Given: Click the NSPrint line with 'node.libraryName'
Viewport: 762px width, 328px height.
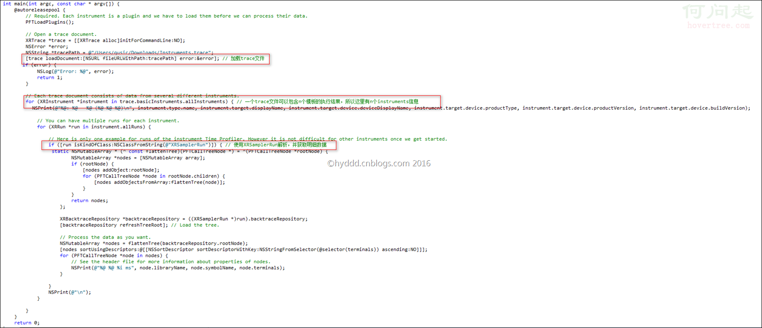Looking at the screenshot, I should click(x=178, y=267).
